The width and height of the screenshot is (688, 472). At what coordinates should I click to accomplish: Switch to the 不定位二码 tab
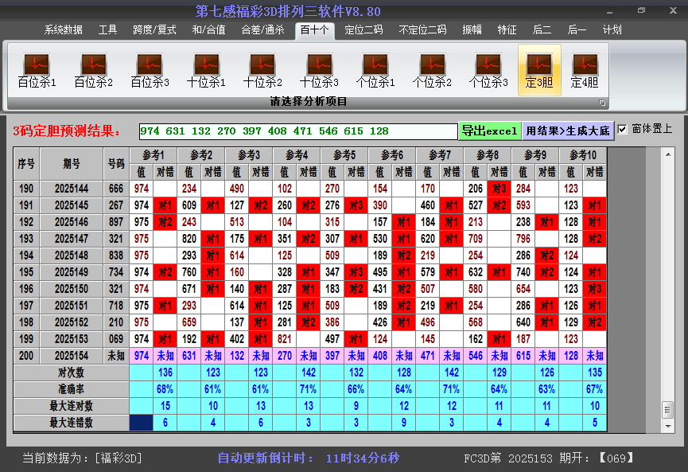(x=422, y=30)
